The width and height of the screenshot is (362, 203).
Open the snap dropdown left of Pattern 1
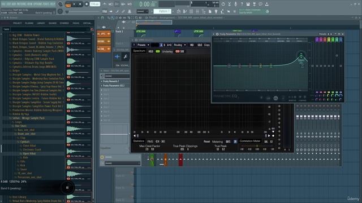coord(142,11)
